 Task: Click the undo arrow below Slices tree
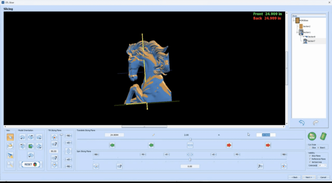(x=302, y=123)
